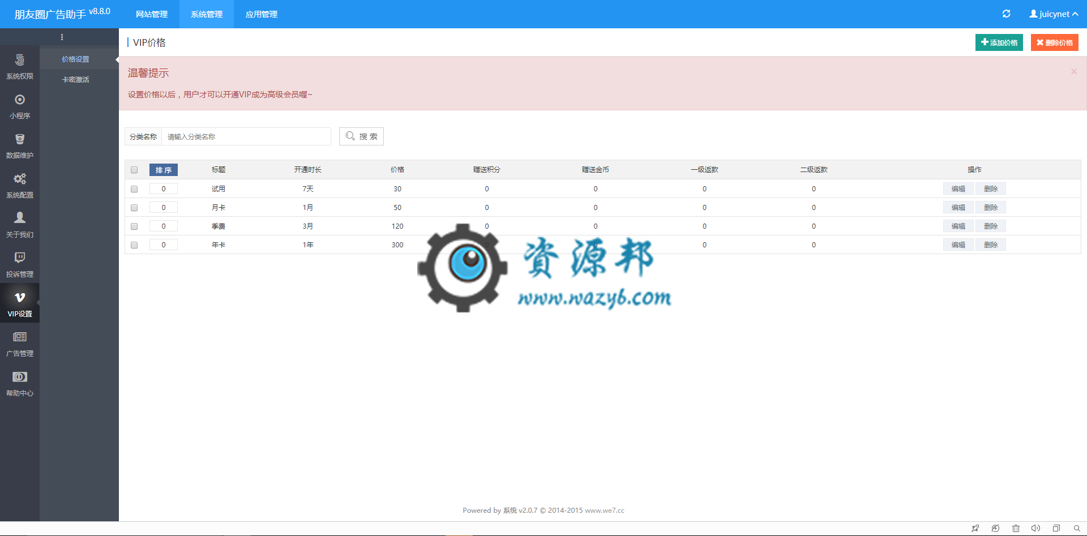Image resolution: width=1087 pixels, height=536 pixels.
Task: Open the 小程序 sidebar icon
Action: pos(20,100)
